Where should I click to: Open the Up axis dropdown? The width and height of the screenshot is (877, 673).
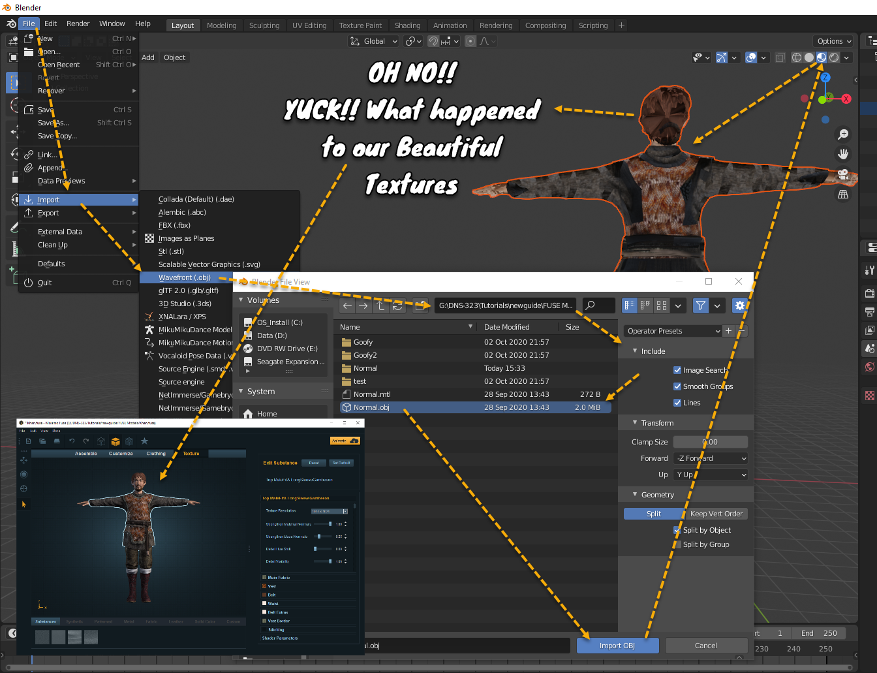[711, 475]
